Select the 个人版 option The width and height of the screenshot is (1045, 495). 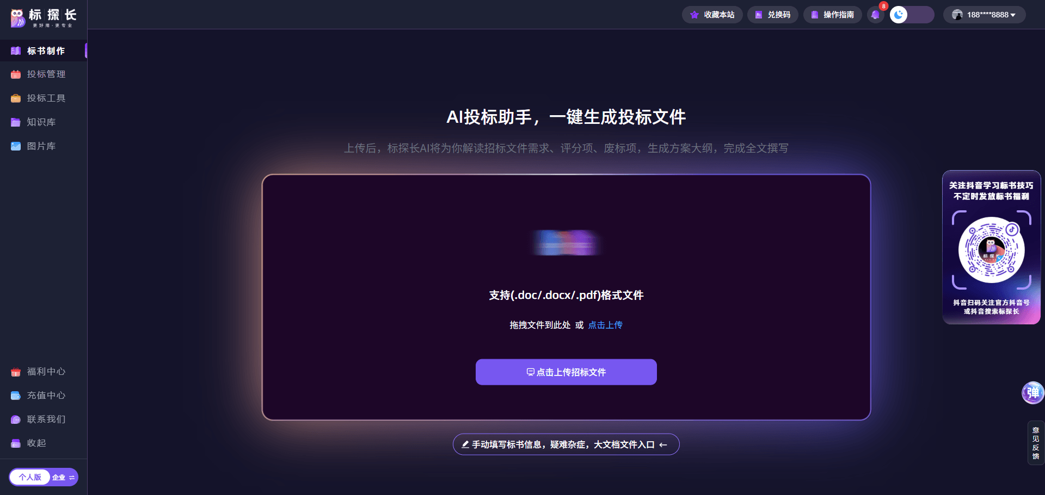[29, 477]
